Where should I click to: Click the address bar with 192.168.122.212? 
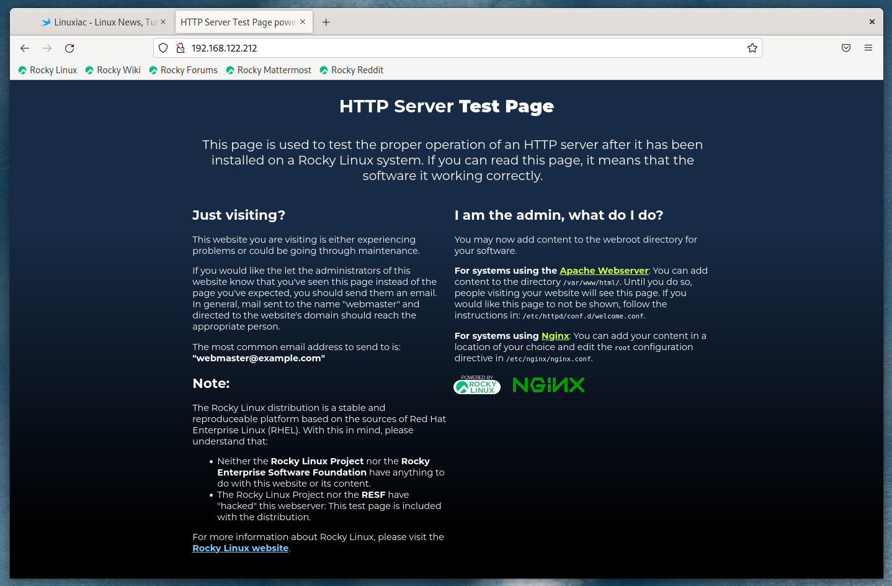pos(457,48)
